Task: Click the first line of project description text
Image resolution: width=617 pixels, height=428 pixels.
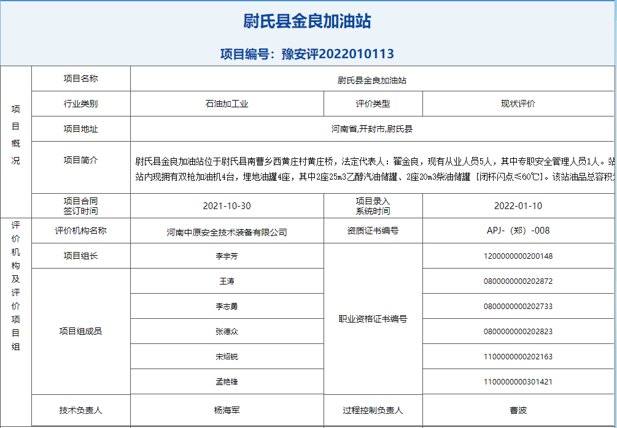Action: point(375,161)
